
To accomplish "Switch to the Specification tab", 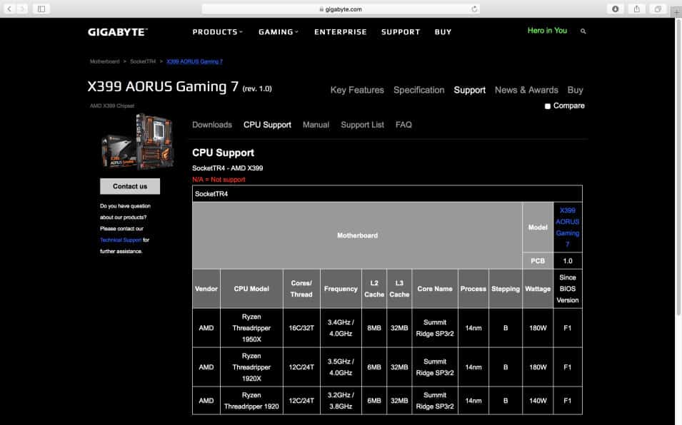I will [x=419, y=91].
